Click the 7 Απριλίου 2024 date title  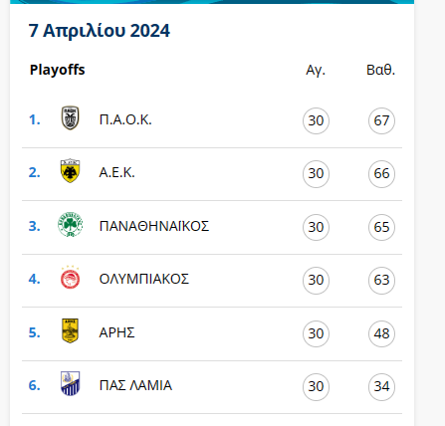pyautogui.click(x=100, y=31)
